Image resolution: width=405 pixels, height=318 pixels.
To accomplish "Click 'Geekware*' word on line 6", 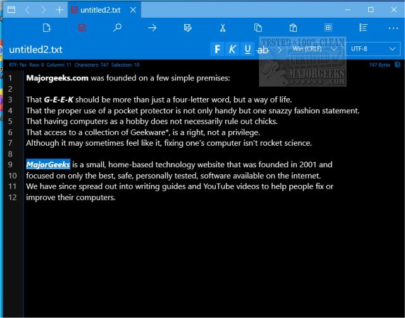I will pyautogui.click(x=150, y=132).
